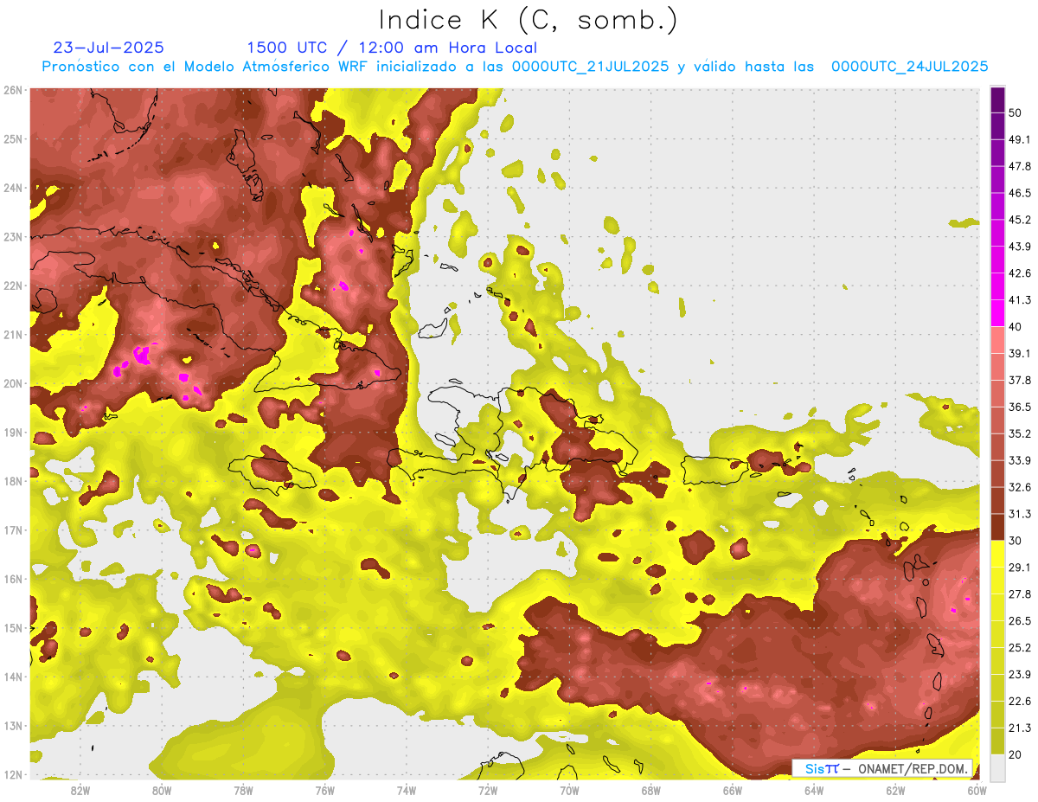1038x802 pixels.
Task: Select the colorbar value 25.2
Action: (x=1020, y=647)
